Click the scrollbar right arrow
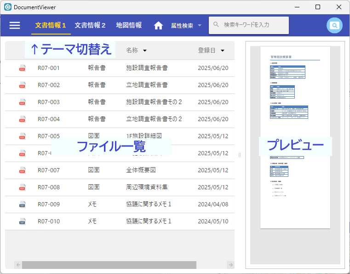 pos(230,265)
